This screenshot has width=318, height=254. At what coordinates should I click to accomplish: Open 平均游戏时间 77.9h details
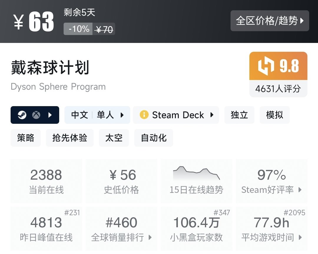point(271,229)
